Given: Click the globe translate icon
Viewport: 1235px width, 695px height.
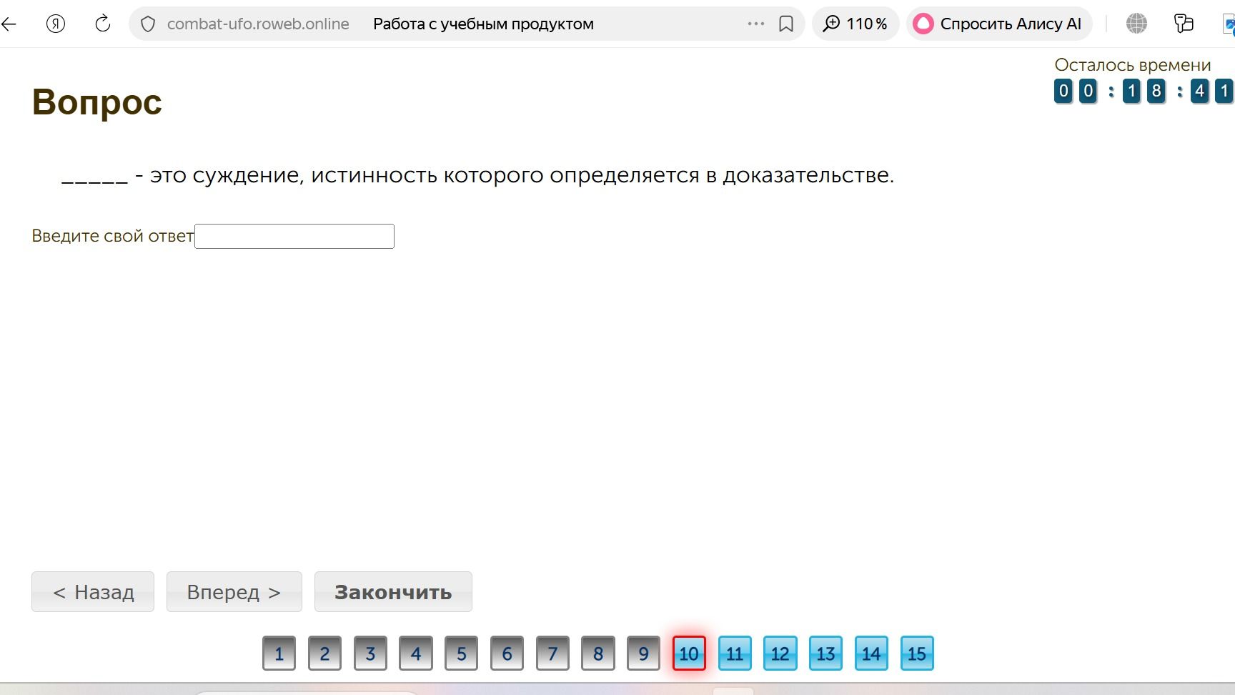Looking at the screenshot, I should pyautogui.click(x=1136, y=24).
